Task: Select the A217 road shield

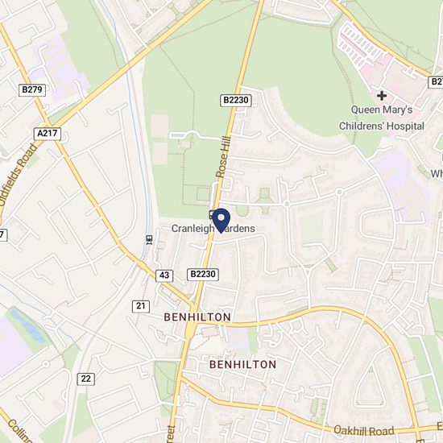Action: coord(48,133)
